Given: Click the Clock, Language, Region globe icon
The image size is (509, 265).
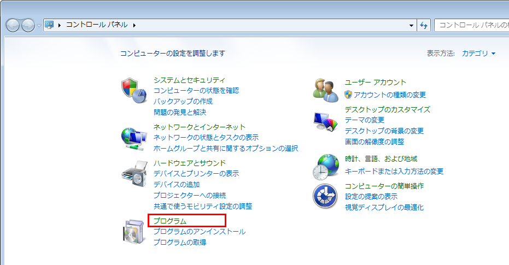Looking at the screenshot, I should pos(326,167).
